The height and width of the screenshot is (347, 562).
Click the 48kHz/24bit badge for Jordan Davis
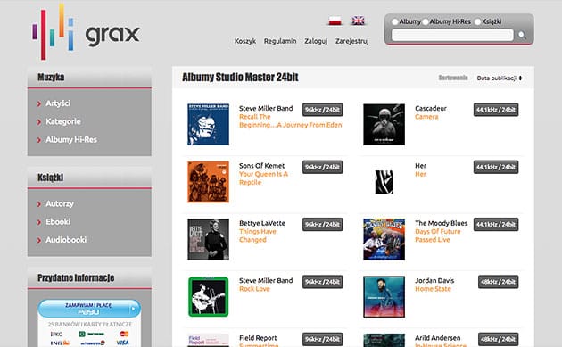498,282
